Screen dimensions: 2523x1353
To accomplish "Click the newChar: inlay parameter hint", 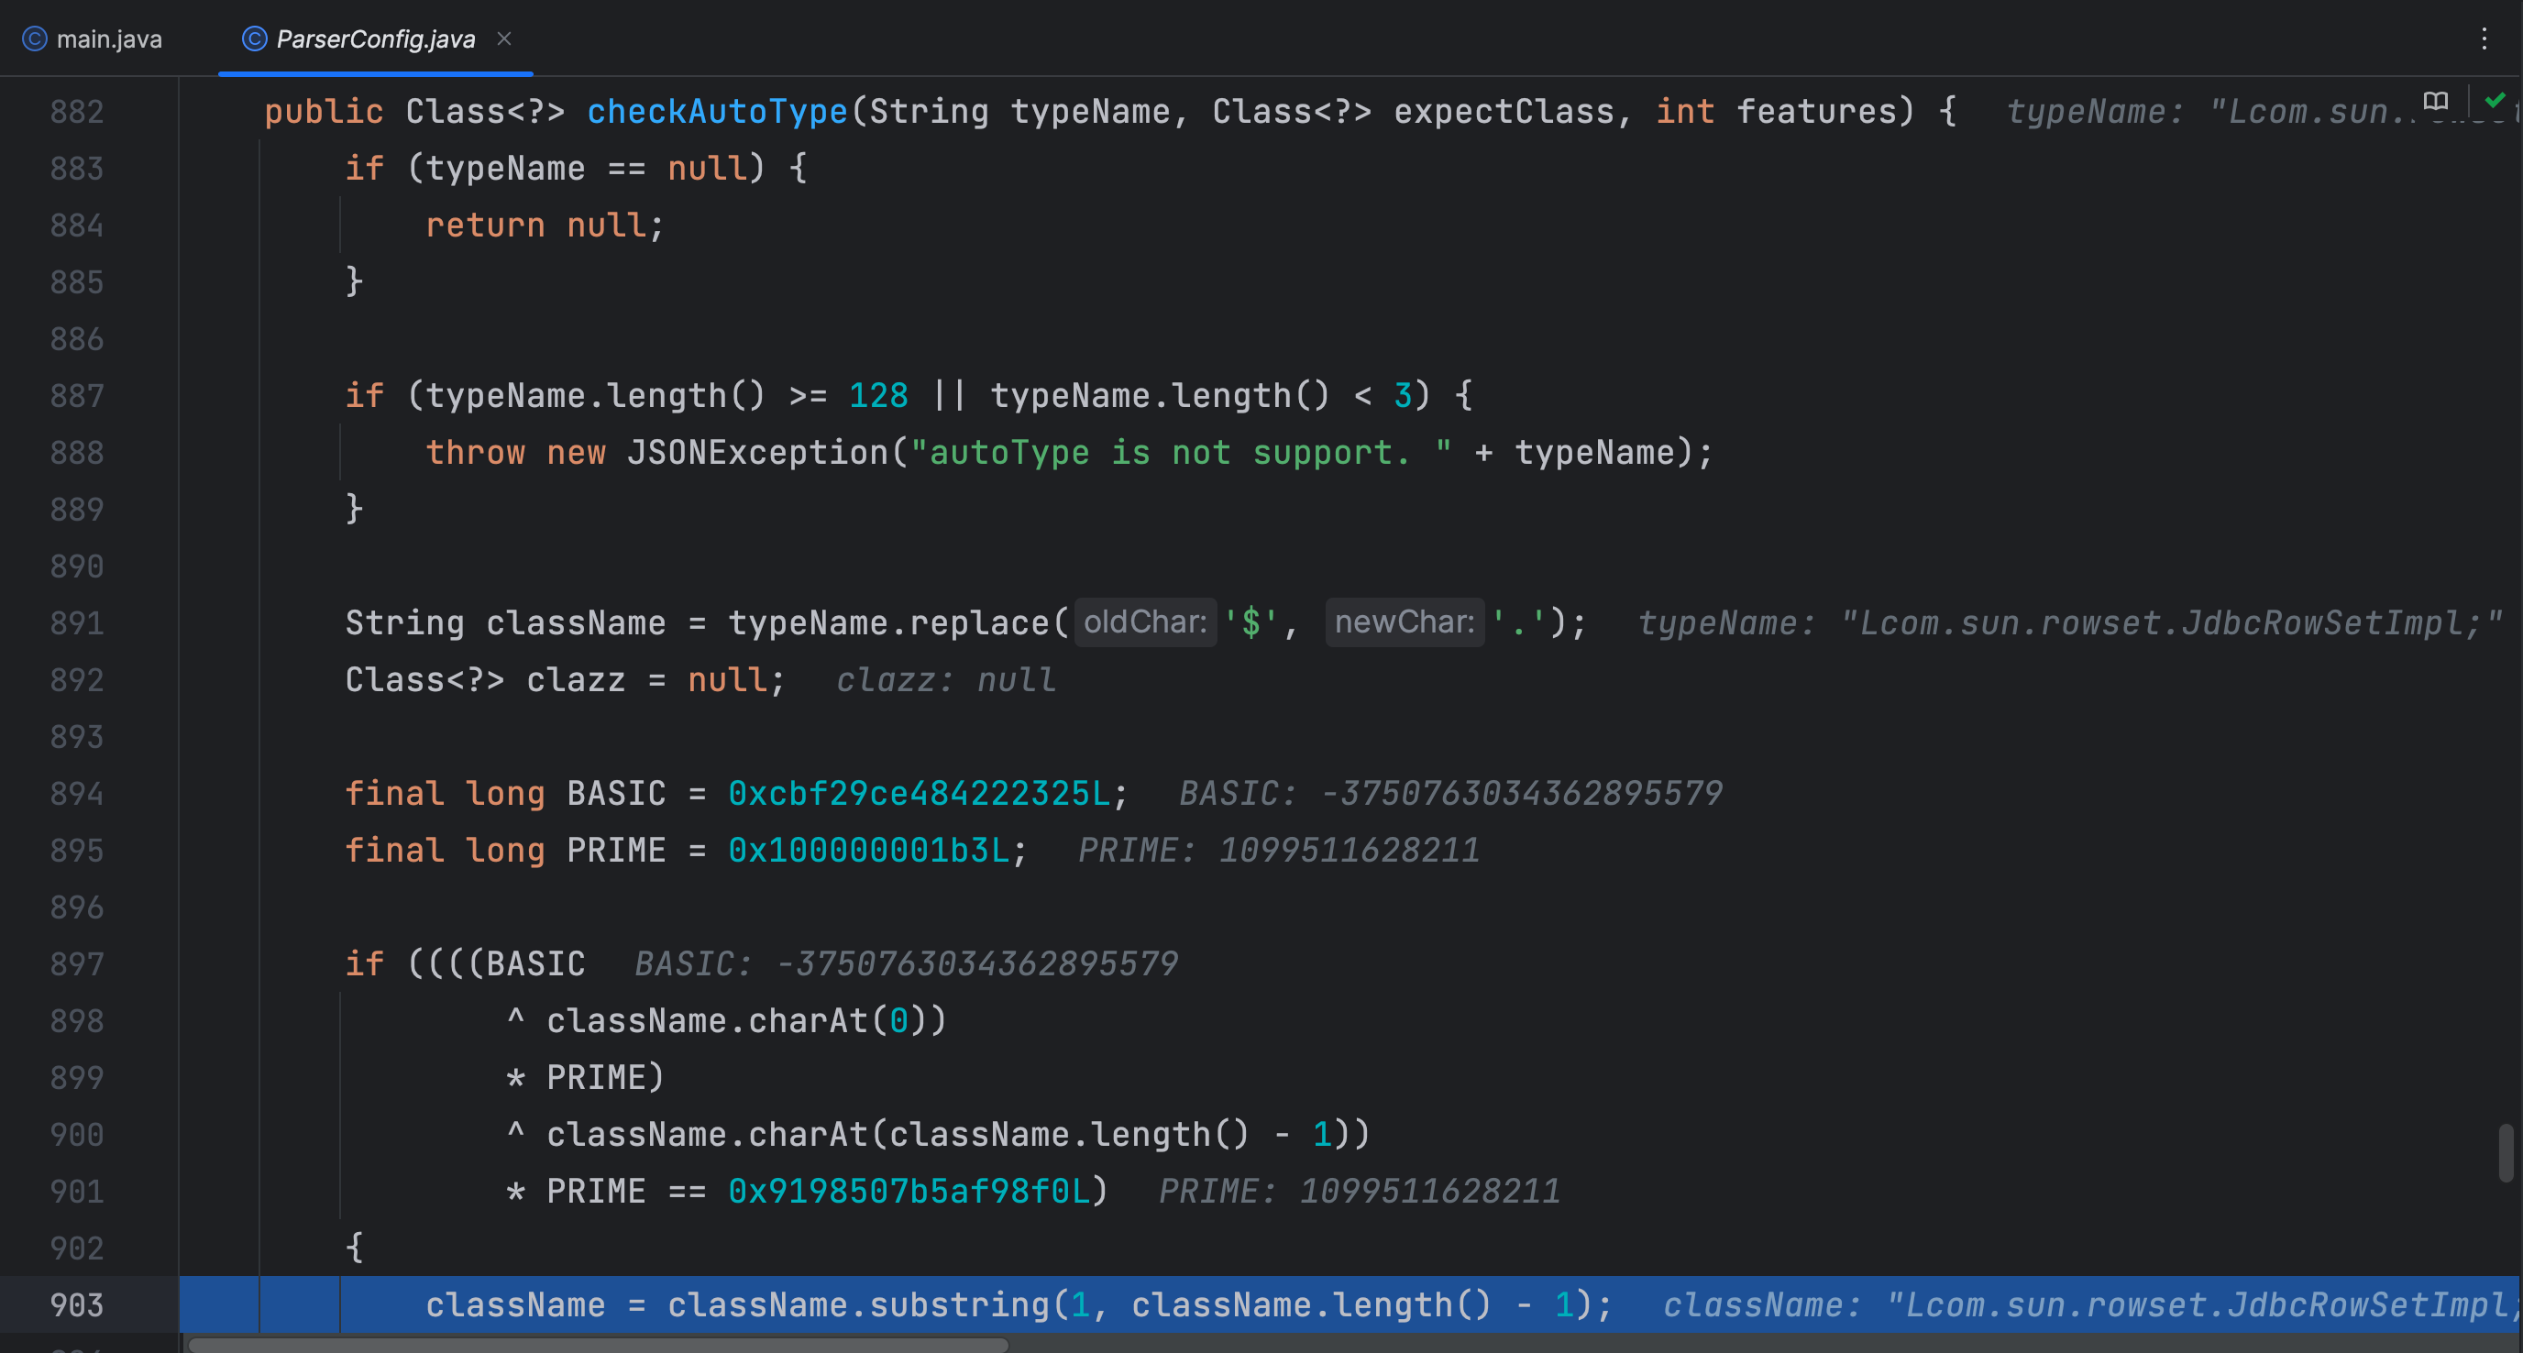I will click(x=1405, y=621).
